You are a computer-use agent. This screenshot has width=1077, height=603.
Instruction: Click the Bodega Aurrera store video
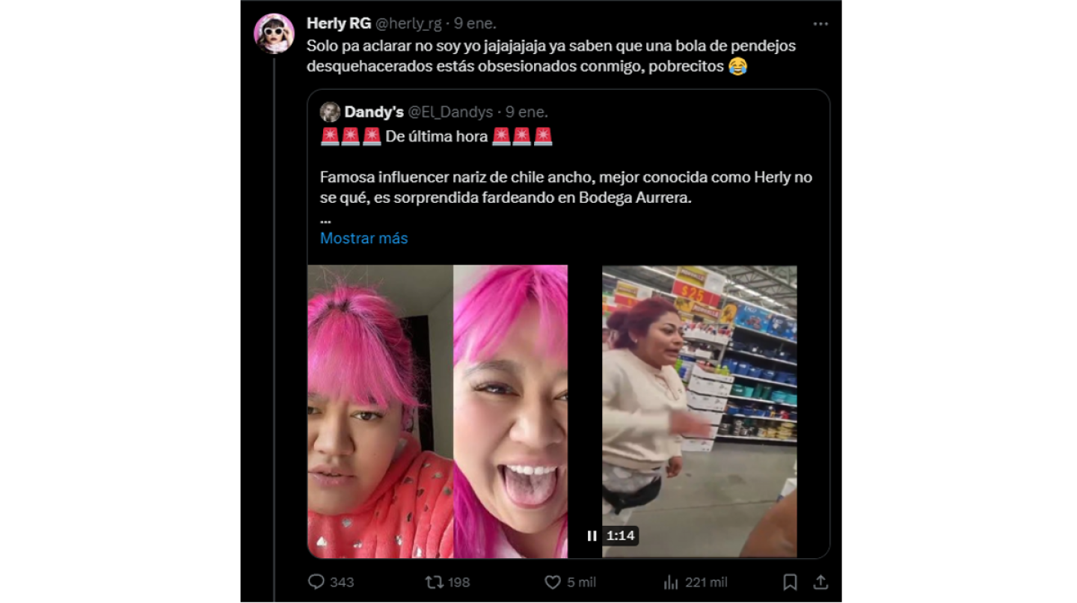click(x=699, y=411)
